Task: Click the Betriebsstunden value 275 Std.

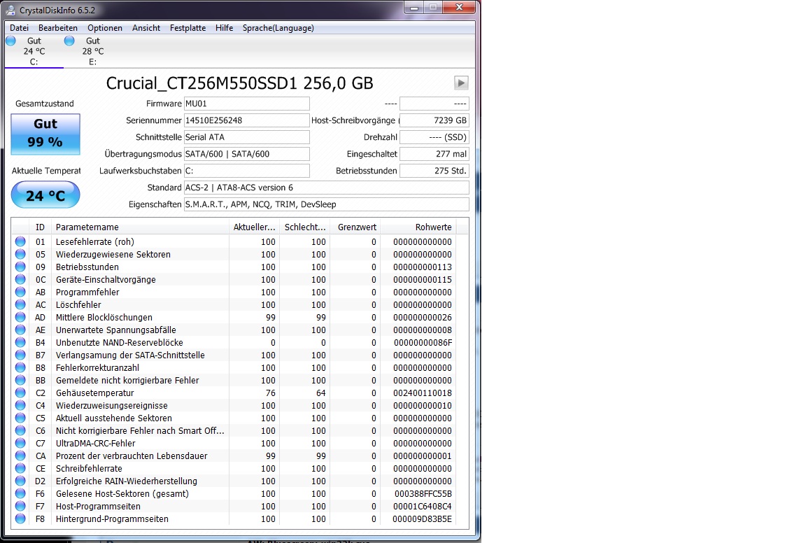Action: point(434,171)
